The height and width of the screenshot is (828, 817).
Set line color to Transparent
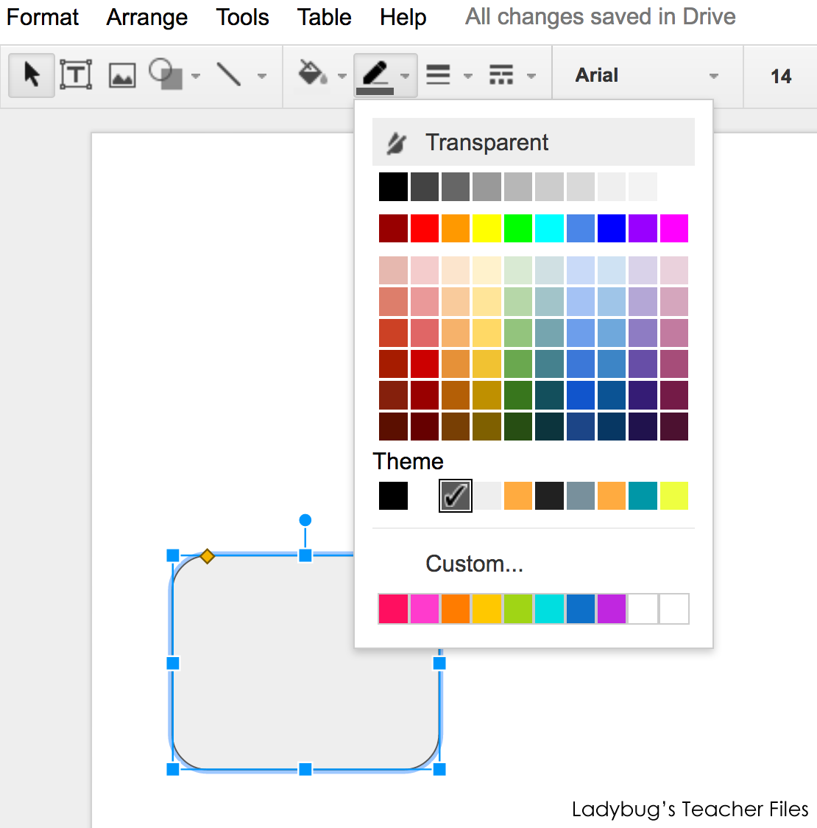click(x=487, y=142)
